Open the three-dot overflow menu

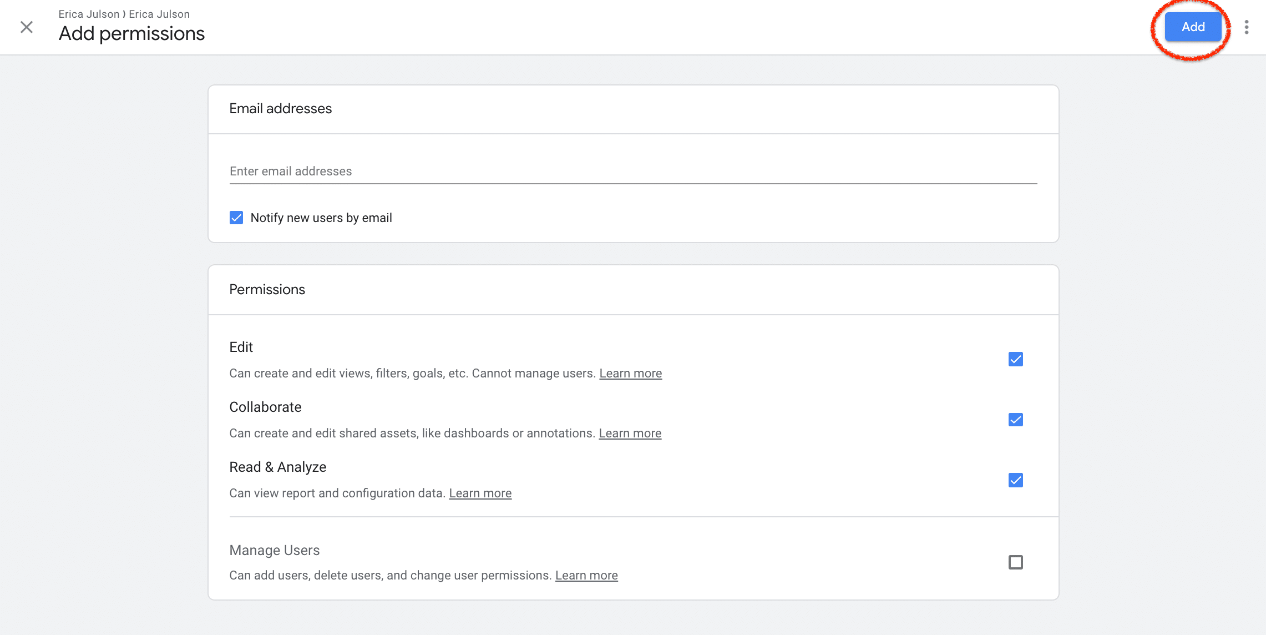point(1247,26)
